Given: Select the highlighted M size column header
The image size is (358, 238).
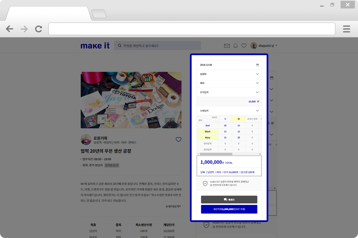Looking at the screenshot, I should tap(239, 119).
